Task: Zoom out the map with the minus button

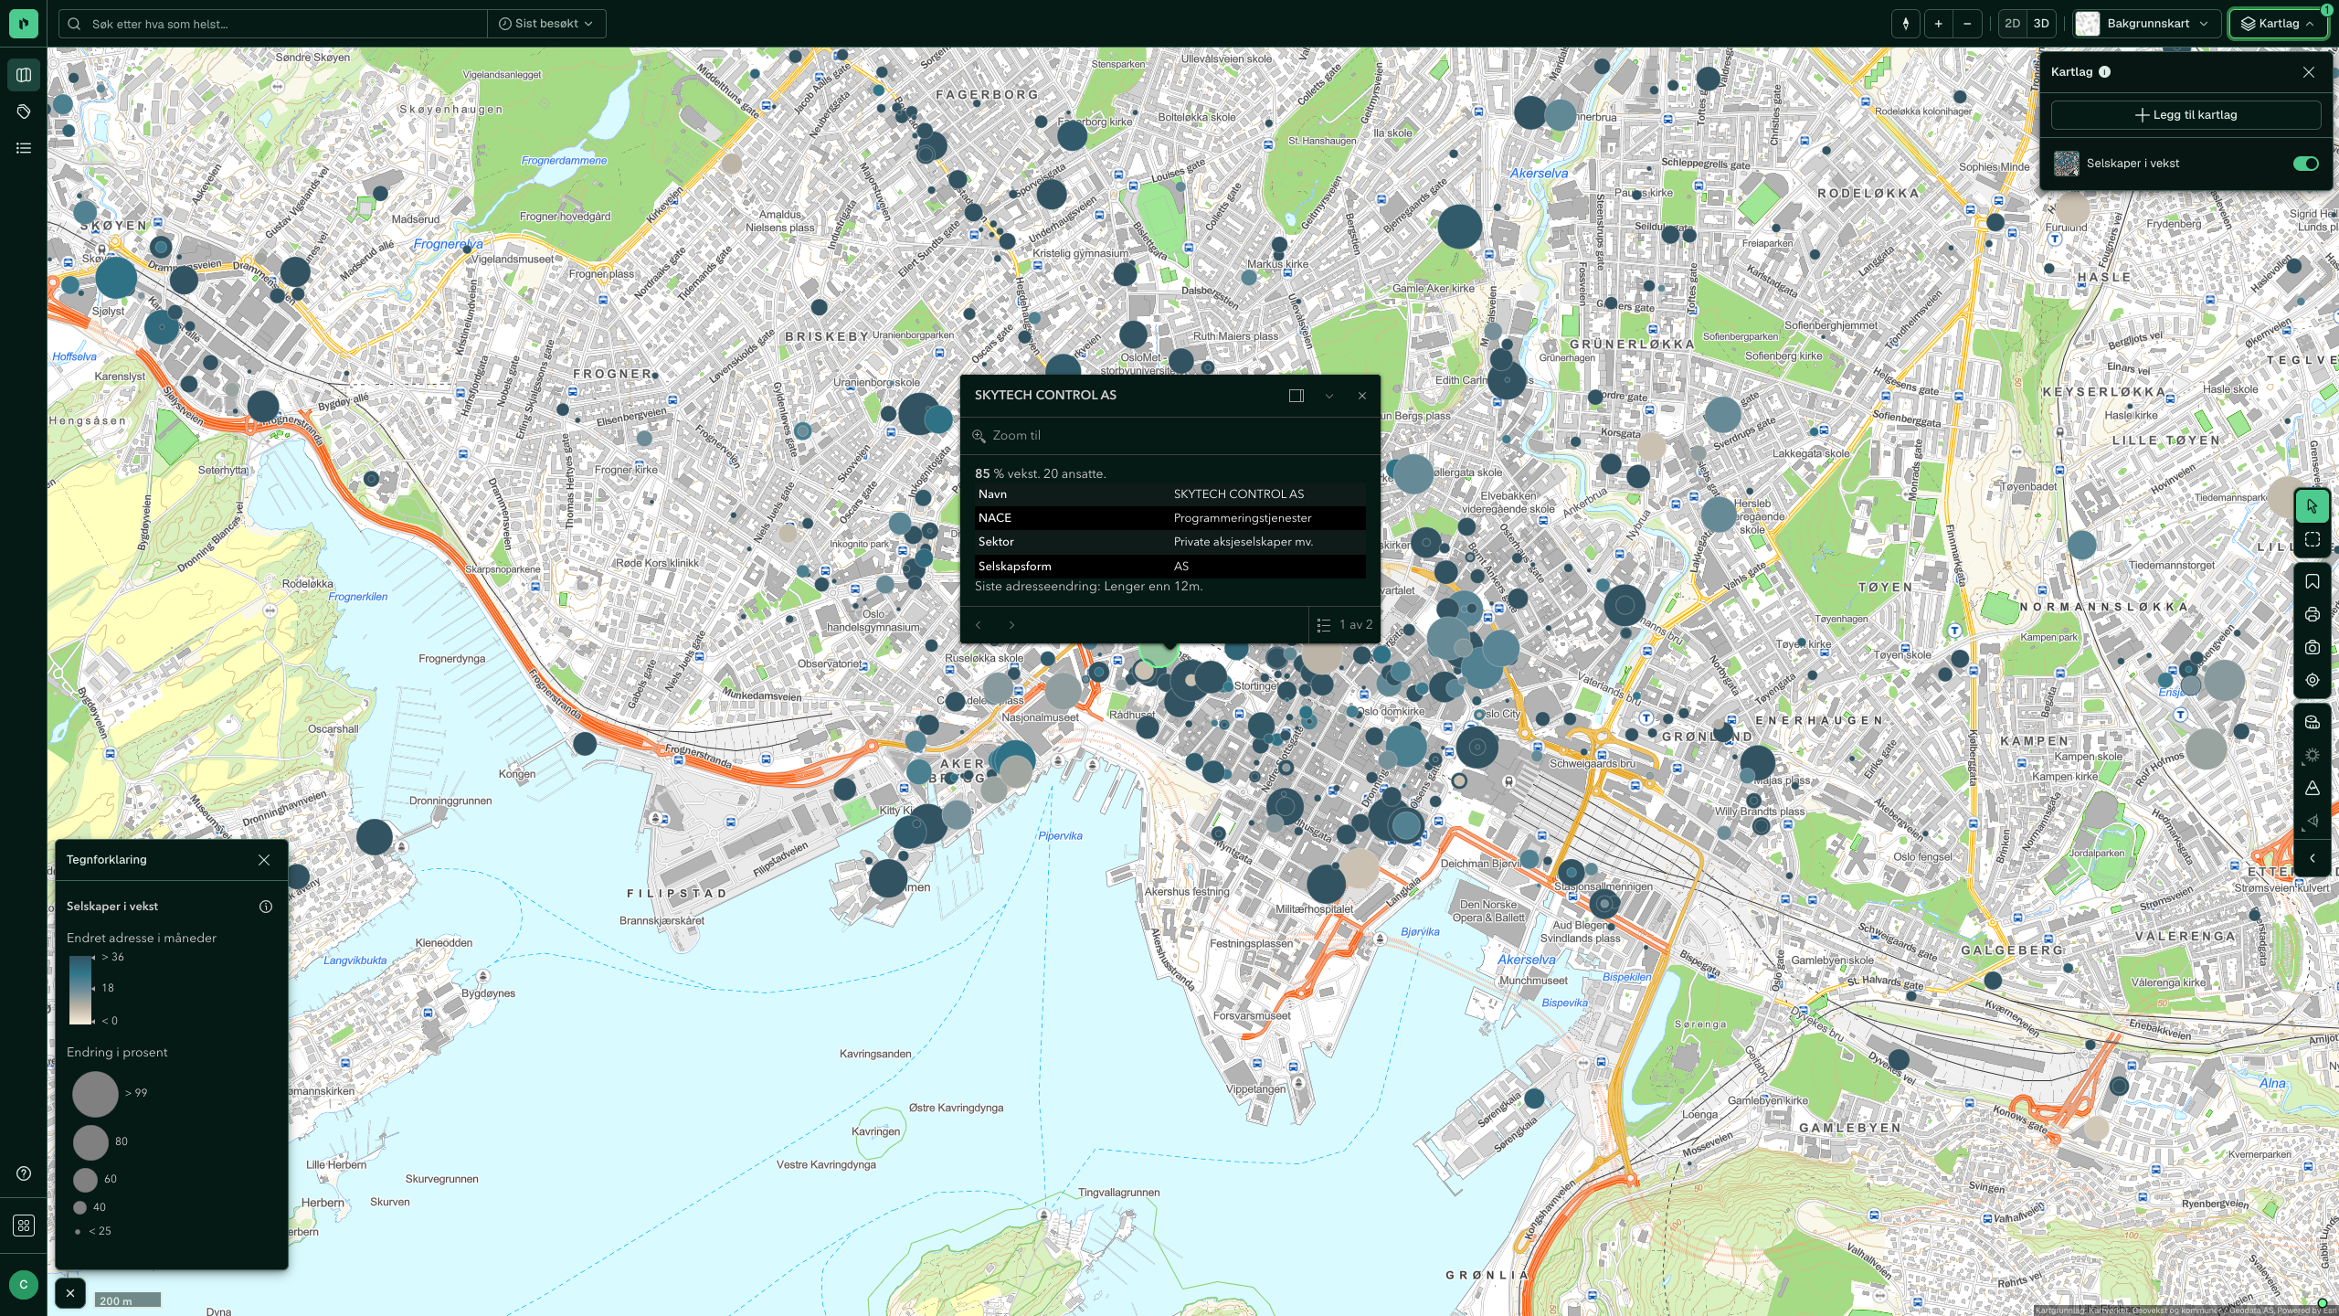Action: [1967, 24]
